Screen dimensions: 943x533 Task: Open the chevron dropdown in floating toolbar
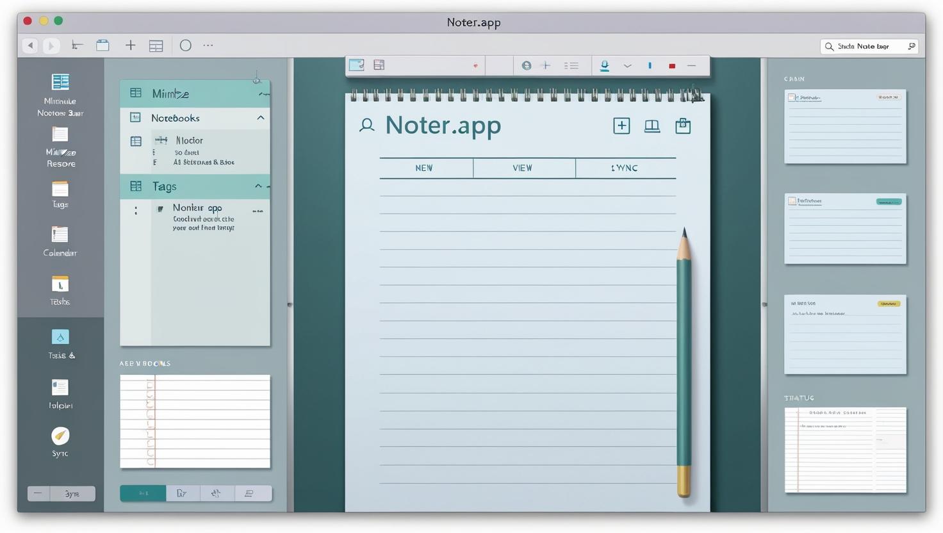click(x=627, y=65)
